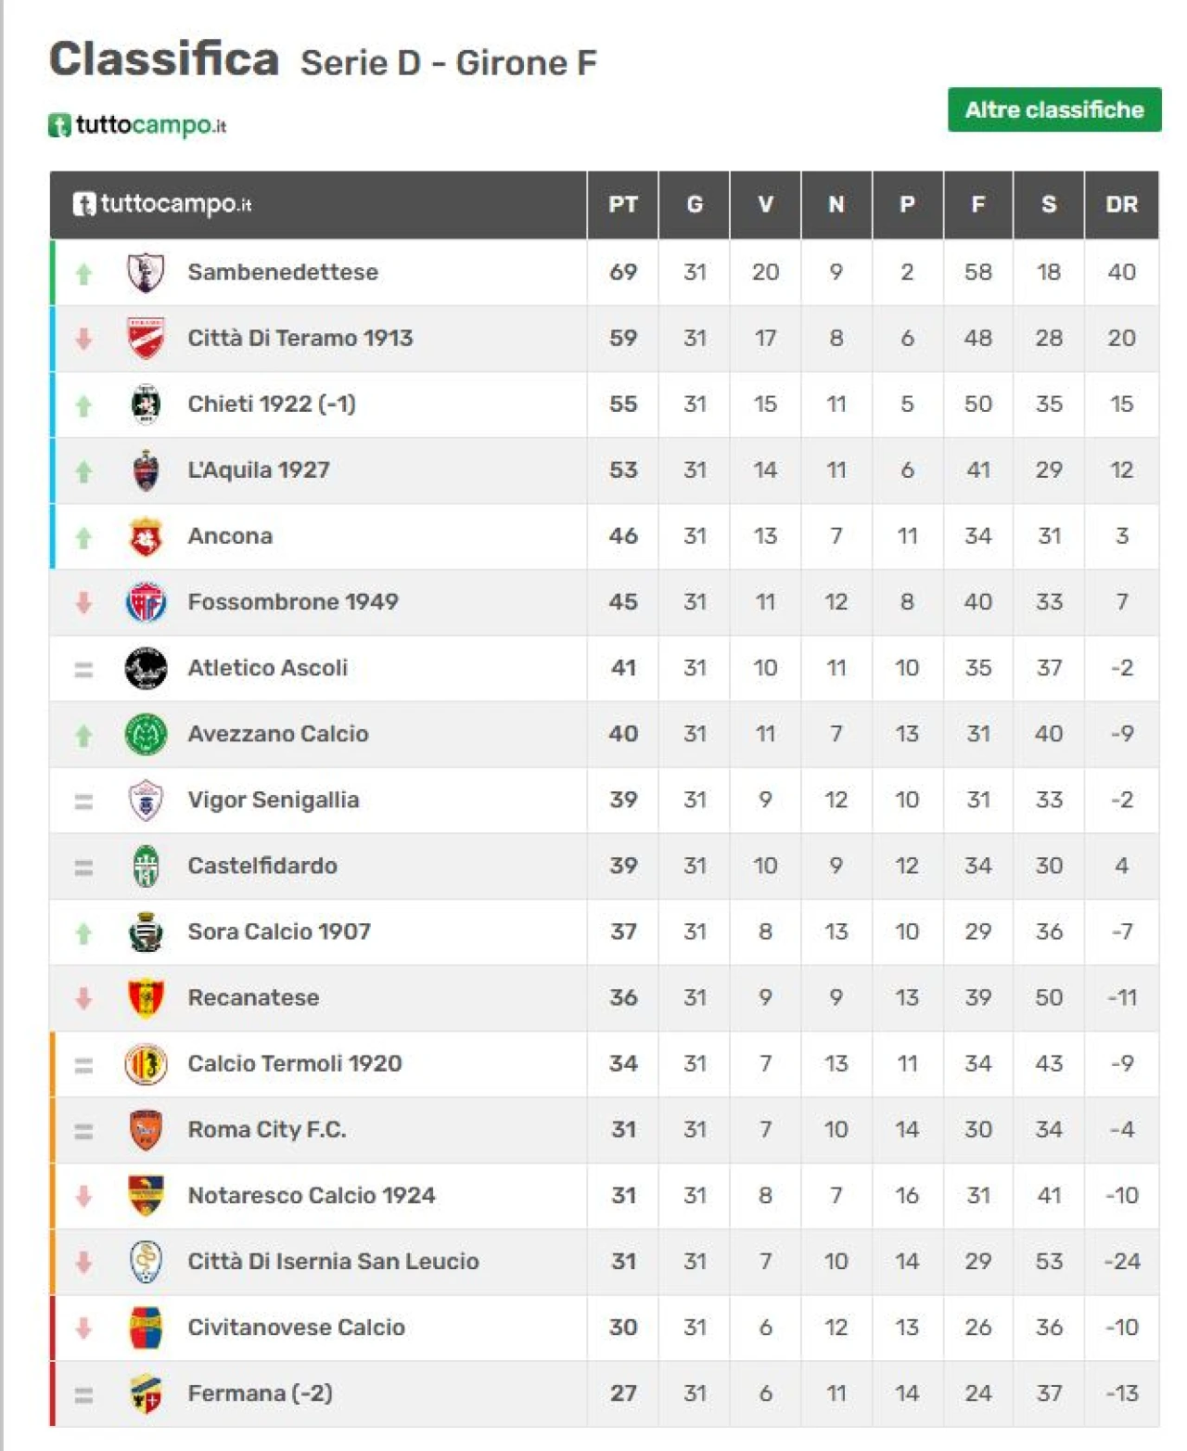Image resolution: width=1187 pixels, height=1451 pixels.
Task: Click the up arrow beside Sambenedettese
Action: click(x=83, y=274)
